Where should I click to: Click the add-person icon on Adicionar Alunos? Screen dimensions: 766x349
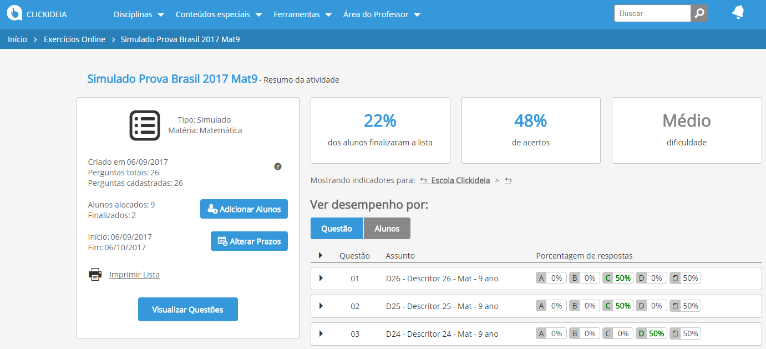[x=211, y=209]
